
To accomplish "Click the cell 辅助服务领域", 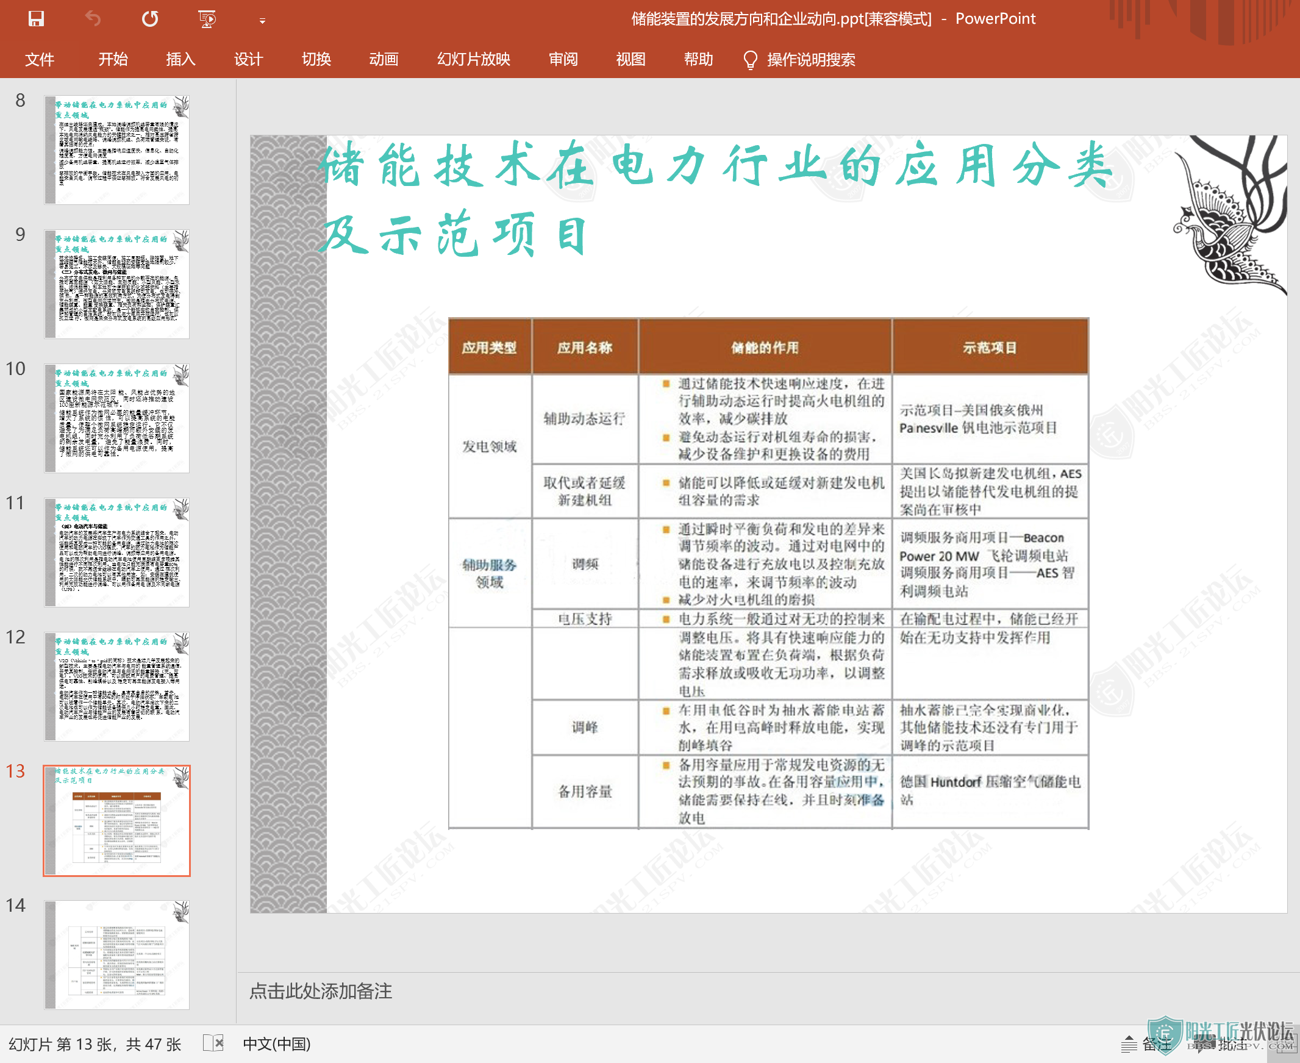I will tap(490, 573).
